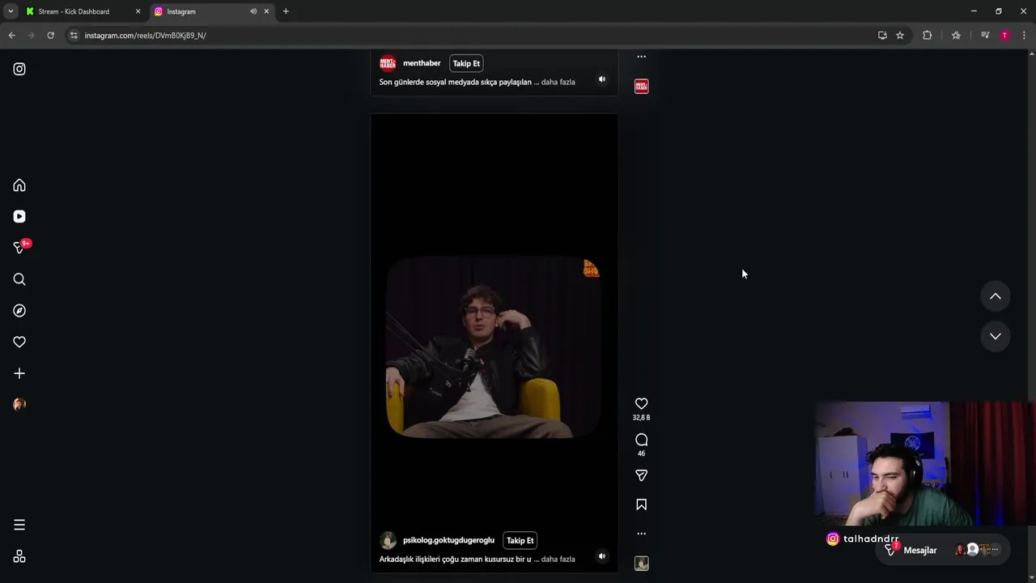The height and width of the screenshot is (583, 1036).
Task: Click the Search magnifier in the sidebar
Action: [19, 279]
